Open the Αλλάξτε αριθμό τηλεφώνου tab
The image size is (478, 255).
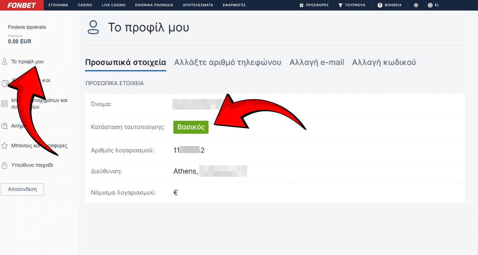click(227, 62)
